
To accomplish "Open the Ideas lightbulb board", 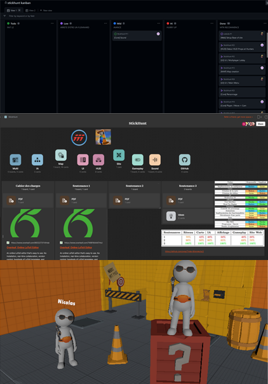I will point(171,216).
